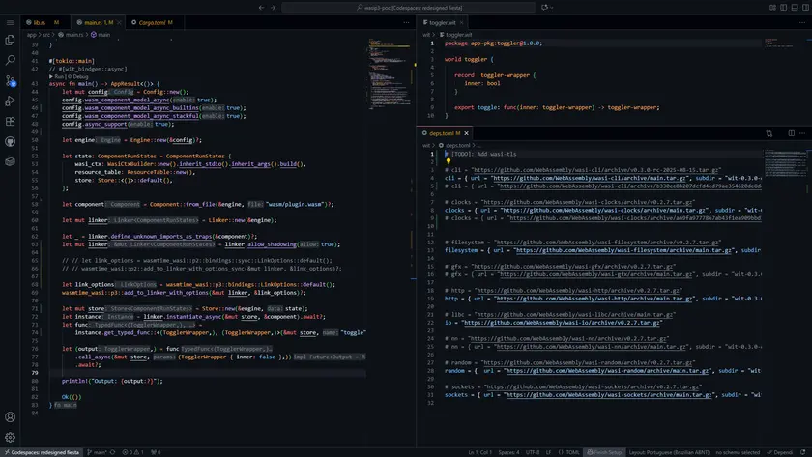Open the Explorer view in activity bar
The width and height of the screenshot is (812, 457).
click(x=11, y=41)
